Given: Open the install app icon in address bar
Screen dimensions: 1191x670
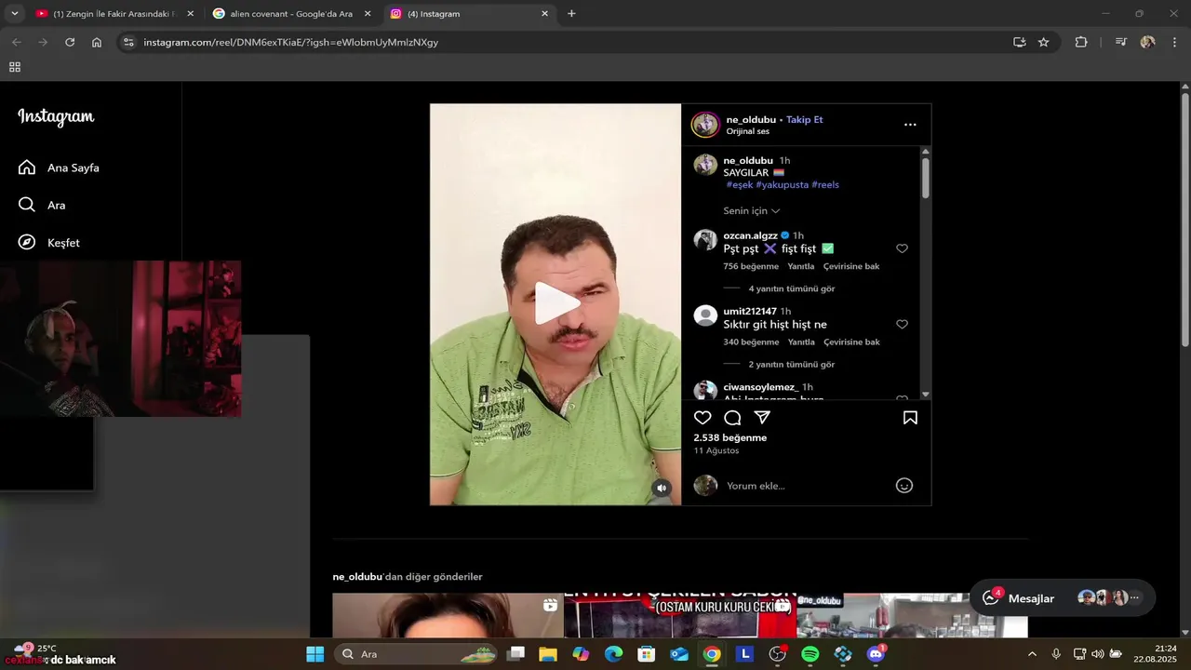Looking at the screenshot, I should point(1019,42).
